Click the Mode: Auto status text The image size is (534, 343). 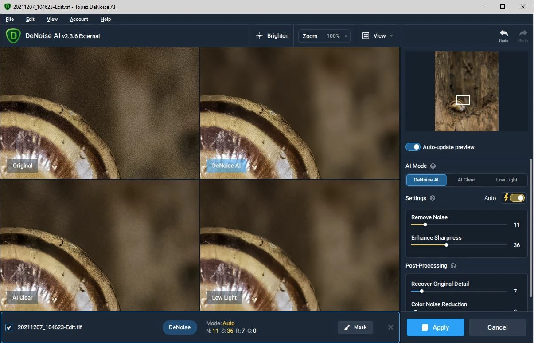click(x=220, y=323)
